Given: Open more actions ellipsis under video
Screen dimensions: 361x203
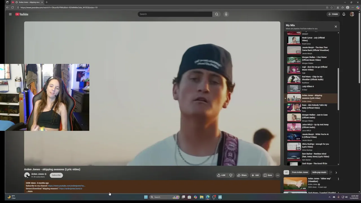Looking at the screenshot, I should tap(278, 175).
